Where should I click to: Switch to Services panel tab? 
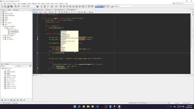pos(15,10)
